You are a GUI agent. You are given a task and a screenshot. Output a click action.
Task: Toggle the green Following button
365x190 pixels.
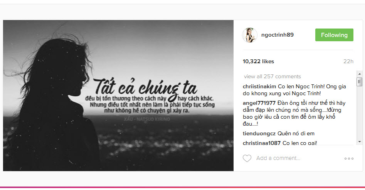[334, 35]
